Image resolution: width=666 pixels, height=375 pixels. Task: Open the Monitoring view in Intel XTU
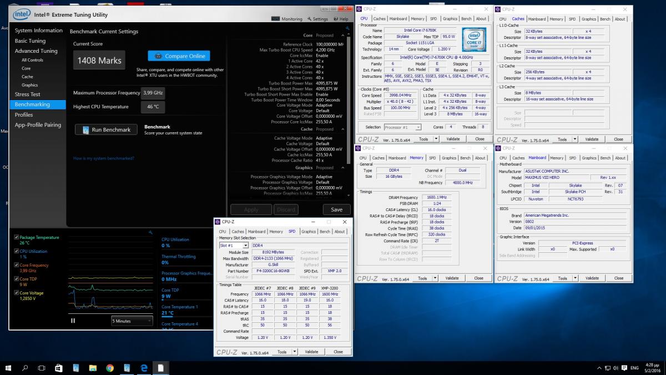tap(287, 19)
